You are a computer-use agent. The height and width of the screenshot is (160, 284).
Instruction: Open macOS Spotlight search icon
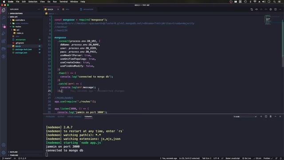(274, 2)
